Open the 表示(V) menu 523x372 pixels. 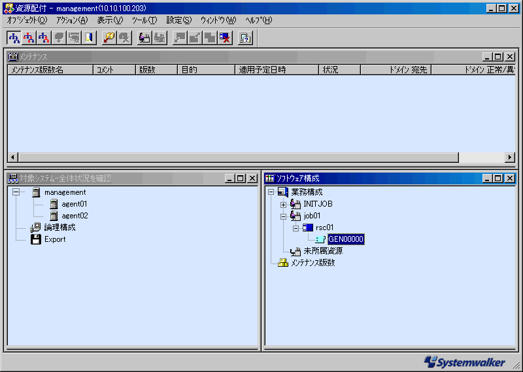[x=110, y=20]
